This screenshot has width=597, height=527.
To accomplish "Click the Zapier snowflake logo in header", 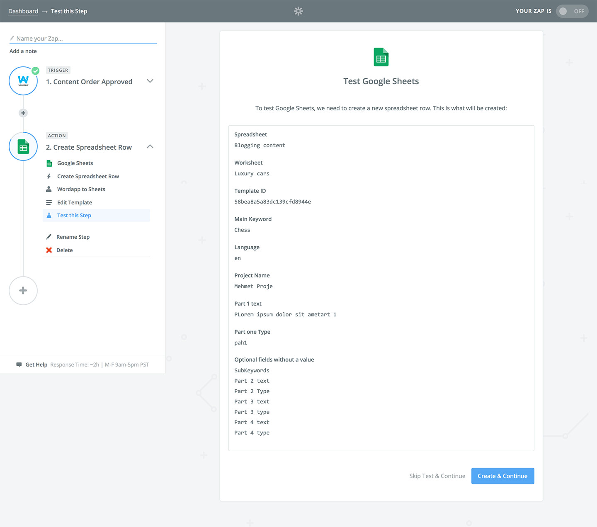I will click(298, 11).
